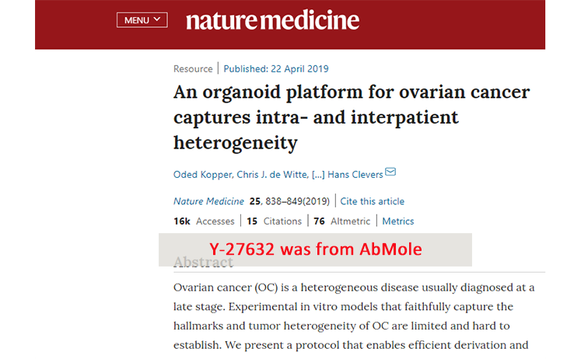Select the Resource article type label
This screenshot has height=359, width=581.
click(193, 69)
